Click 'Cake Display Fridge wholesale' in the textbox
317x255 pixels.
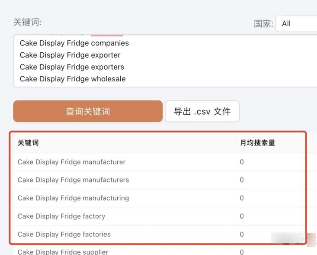pyautogui.click(x=72, y=79)
